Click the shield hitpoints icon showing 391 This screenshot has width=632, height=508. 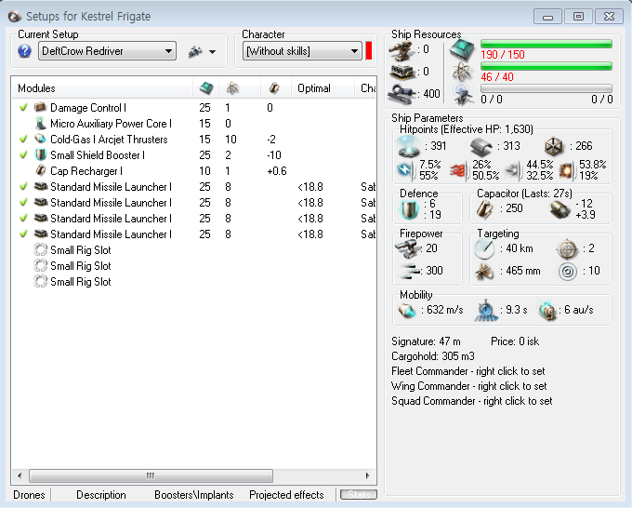[409, 146]
